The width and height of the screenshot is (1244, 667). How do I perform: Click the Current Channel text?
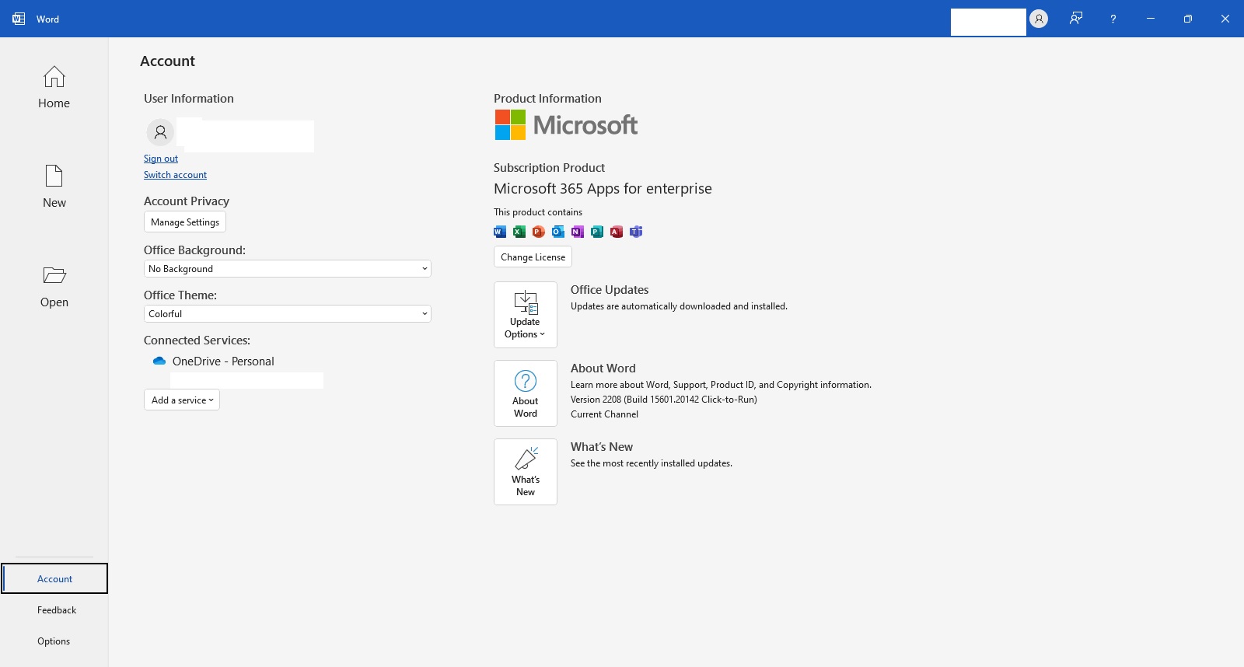click(604, 414)
